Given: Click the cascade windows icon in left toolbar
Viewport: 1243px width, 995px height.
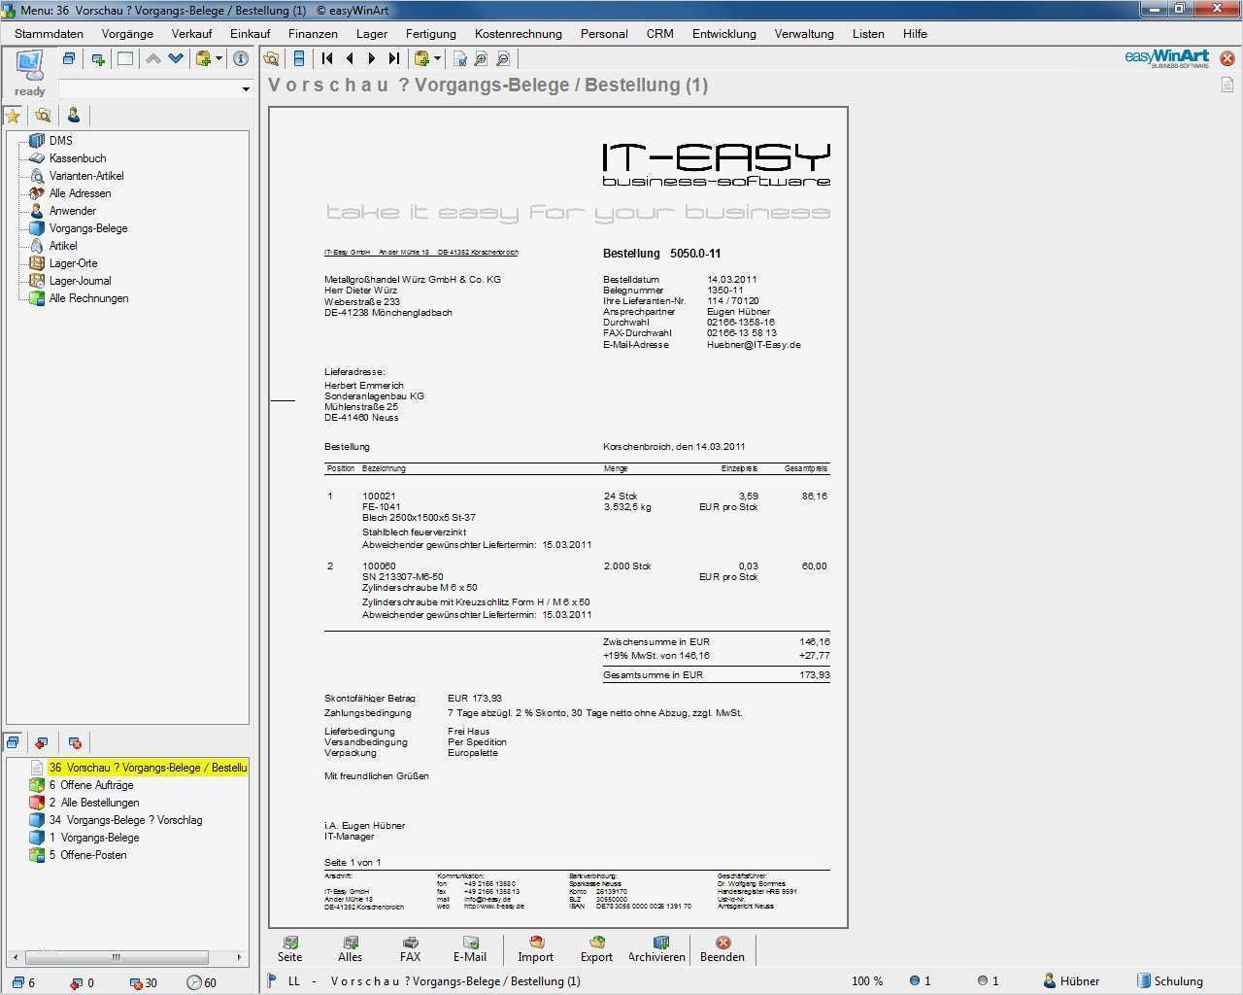Looking at the screenshot, I should coord(69,59).
